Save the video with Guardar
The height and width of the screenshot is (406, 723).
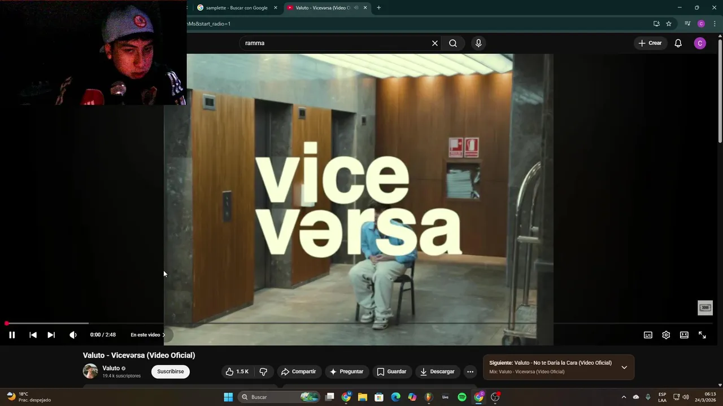tap(391, 372)
